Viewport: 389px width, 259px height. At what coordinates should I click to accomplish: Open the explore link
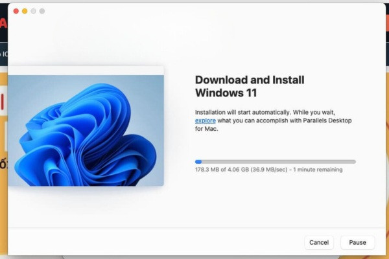[205, 120]
